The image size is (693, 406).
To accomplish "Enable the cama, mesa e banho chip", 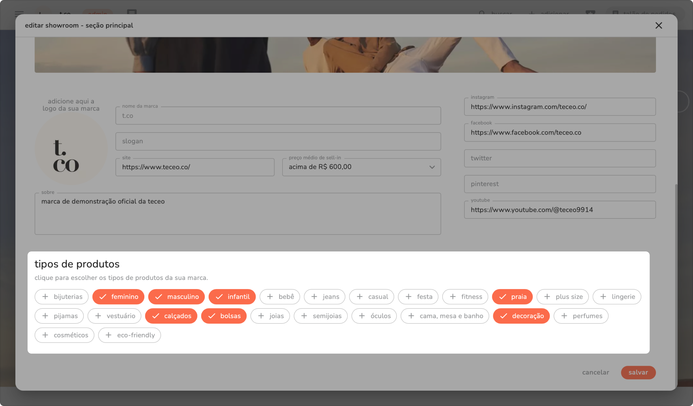I will (445, 316).
